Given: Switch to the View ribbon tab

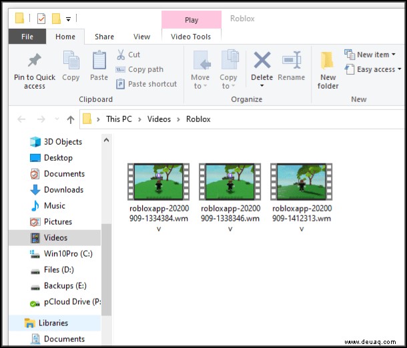Looking at the screenshot, I should pos(141,37).
